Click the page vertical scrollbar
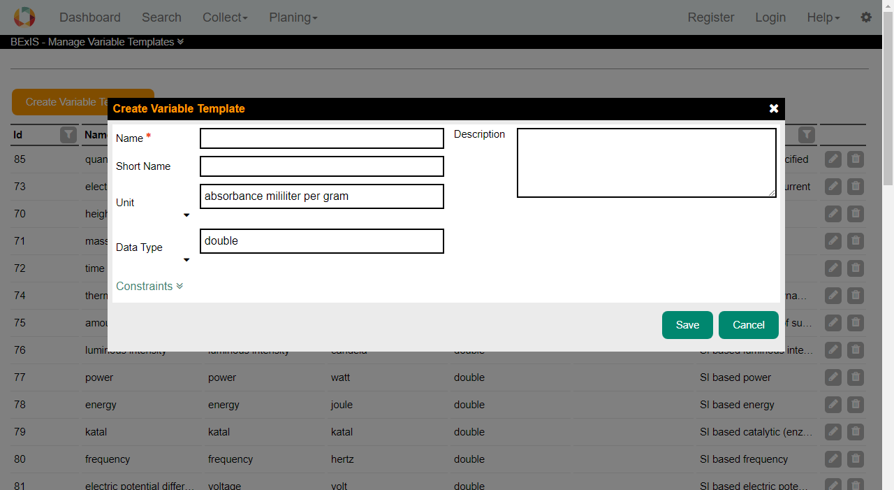The height and width of the screenshot is (490, 894). pyautogui.click(x=888, y=98)
